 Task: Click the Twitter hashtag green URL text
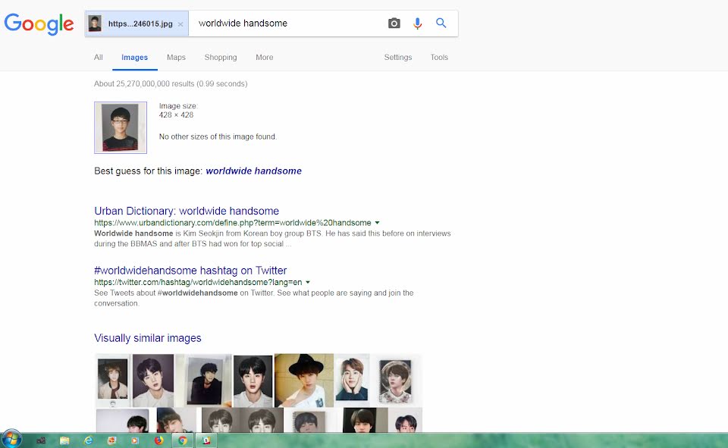198,282
